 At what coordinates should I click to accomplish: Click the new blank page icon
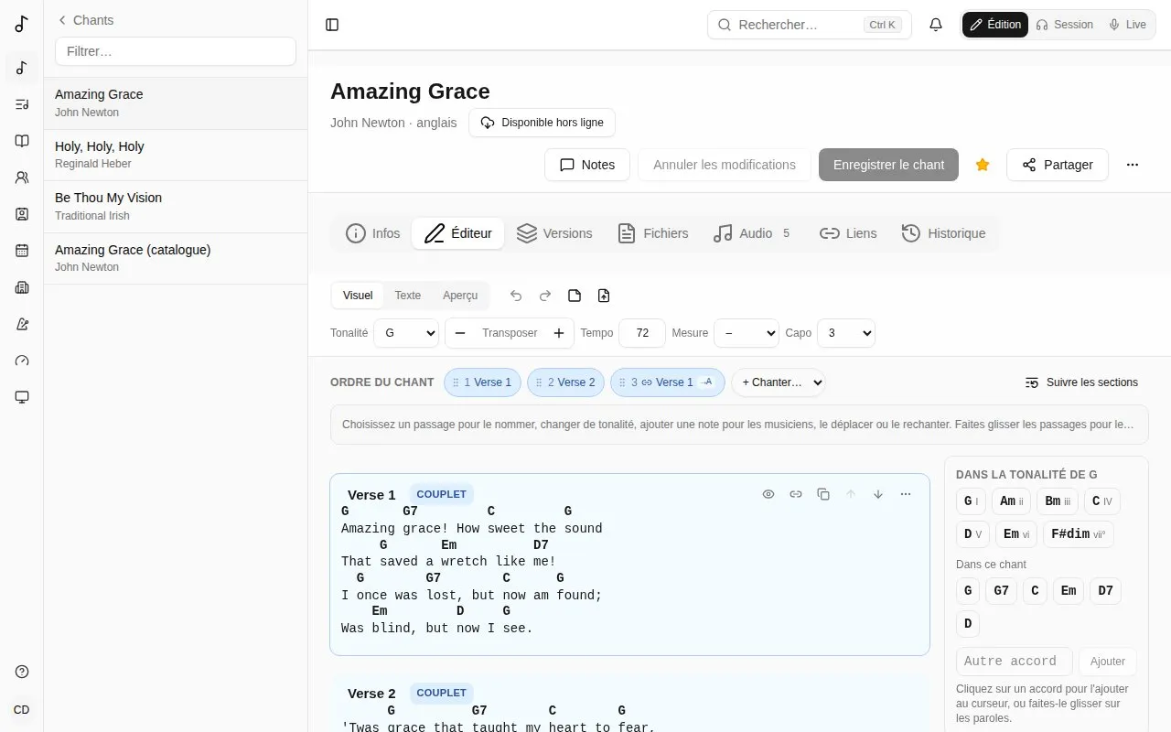point(575,296)
